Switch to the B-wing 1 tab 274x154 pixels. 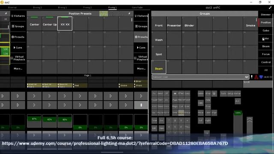tap(63, 8)
